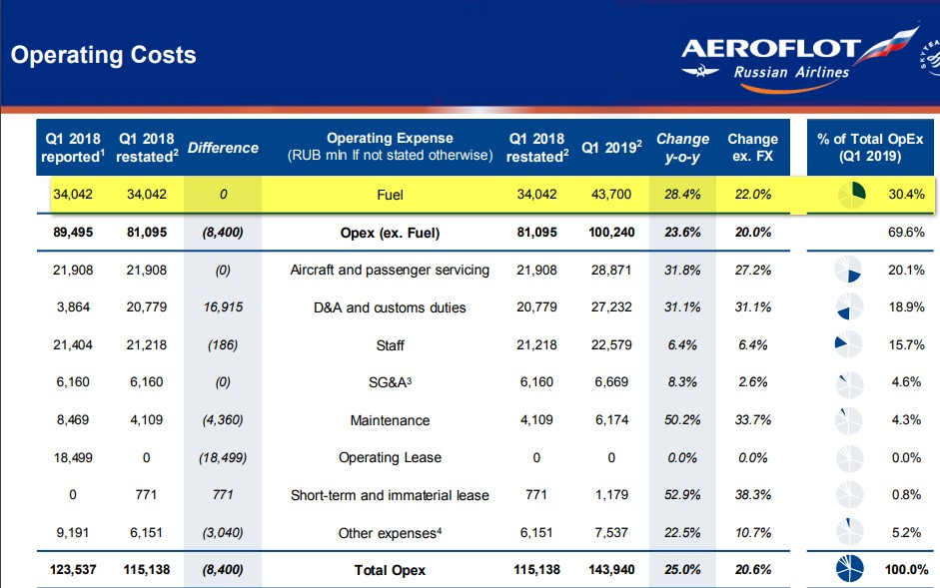Click the Opex (ex. Fuel) row label
940x588 pixels.
(x=390, y=233)
